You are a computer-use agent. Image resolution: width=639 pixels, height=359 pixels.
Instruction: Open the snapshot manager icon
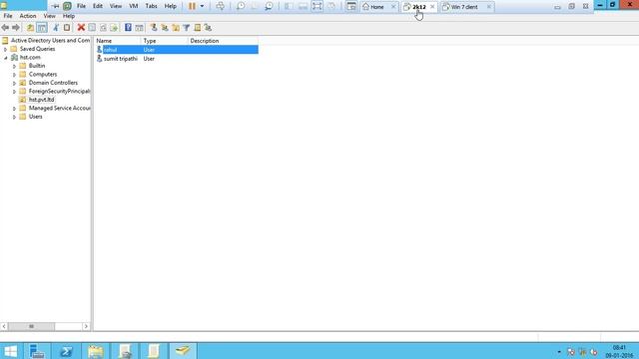pos(269,6)
